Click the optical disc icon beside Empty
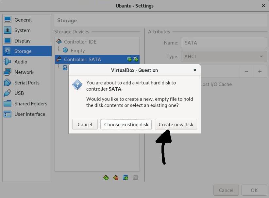Viewport: 269px width, 198px height. [x=65, y=50]
